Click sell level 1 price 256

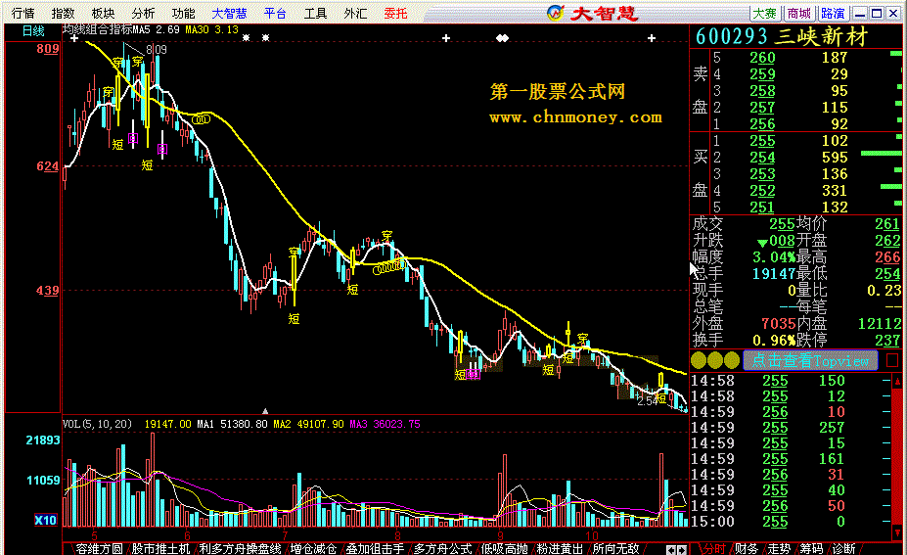pyautogui.click(x=762, y=124)
